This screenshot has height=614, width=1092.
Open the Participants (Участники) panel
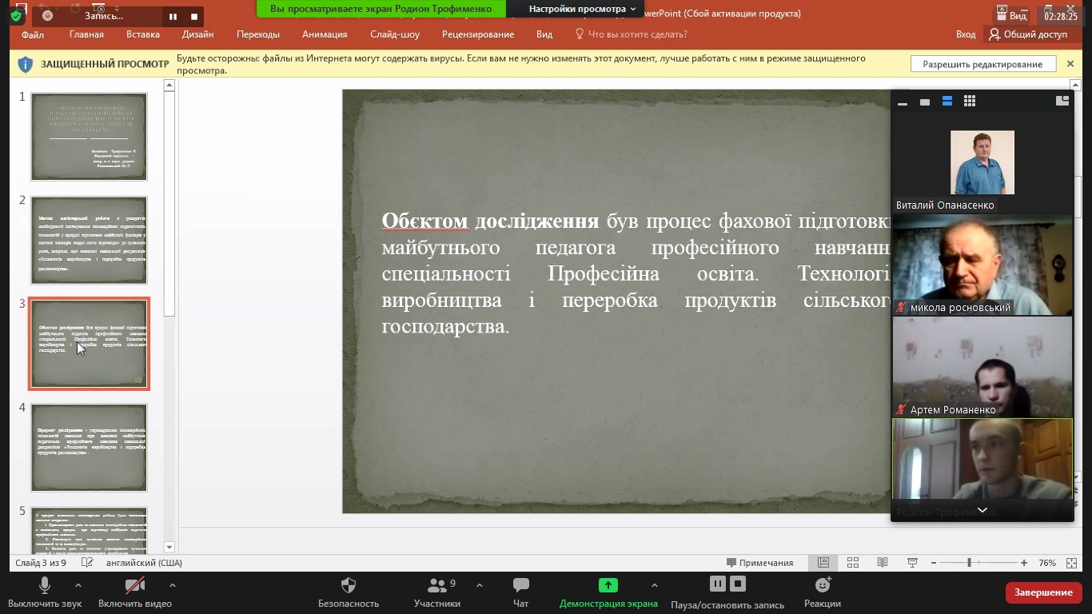pos(437,586)
